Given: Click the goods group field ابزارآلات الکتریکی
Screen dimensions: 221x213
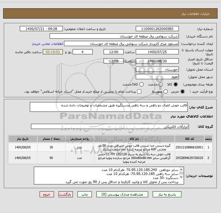Looking at the screenshot, I should coord(110,126).
